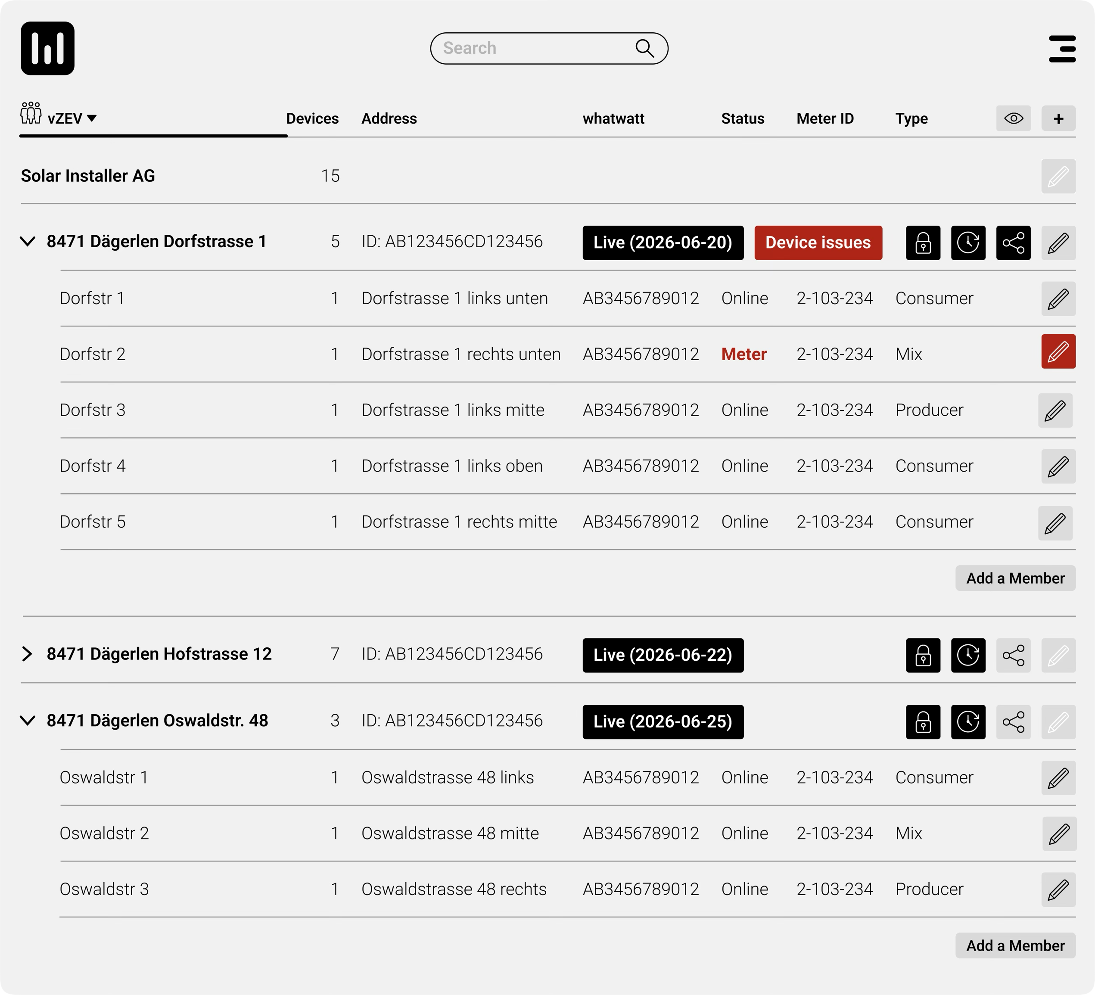Edit the Dorfstr 2 member entry
This screenshot has height=995, width=1095.
coord(1058,351)
